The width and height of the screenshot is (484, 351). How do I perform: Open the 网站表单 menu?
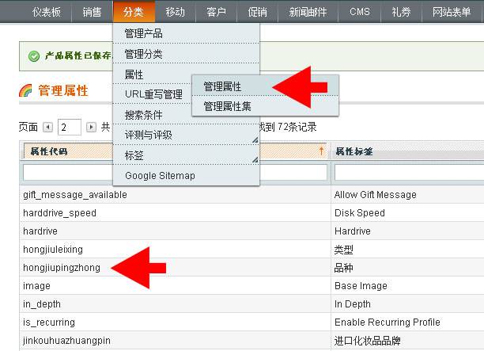pyautogui.click(x=452, y=12)
